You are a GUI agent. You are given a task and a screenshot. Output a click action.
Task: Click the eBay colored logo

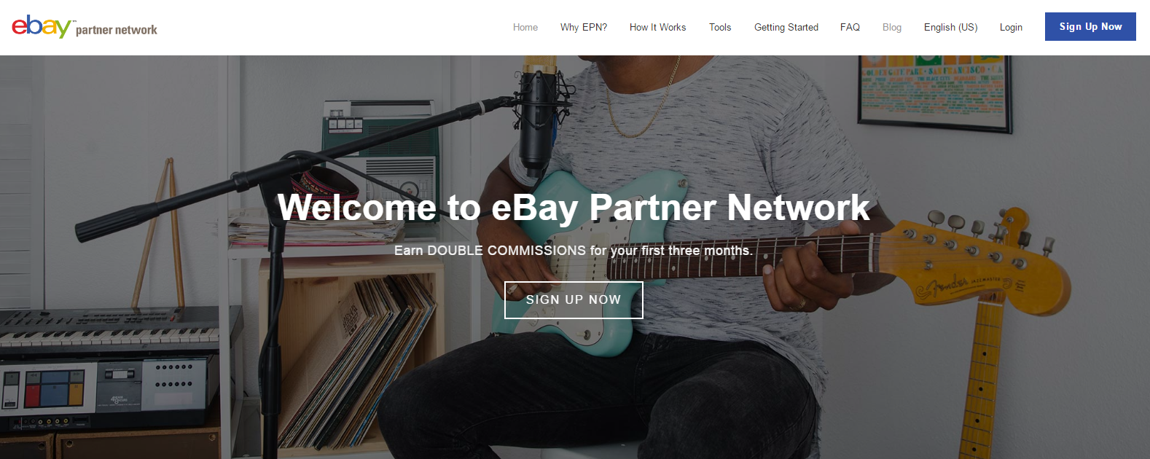42,26
